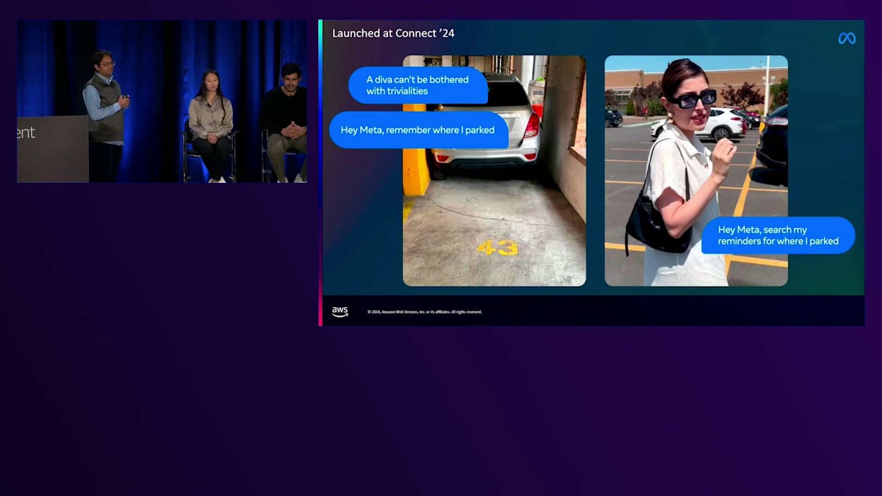Click the 'Launched at Connect '24' slide title
Viewport: 882px width, 496px height.
(393, 33)
